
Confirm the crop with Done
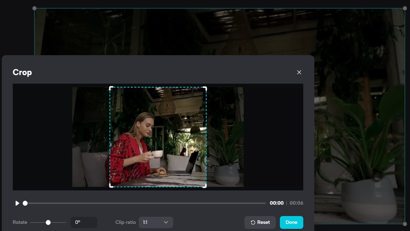point(291,222)
